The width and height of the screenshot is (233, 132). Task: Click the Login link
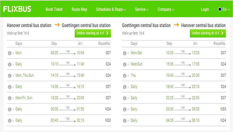pyautogui.click(x=205, y=9)
